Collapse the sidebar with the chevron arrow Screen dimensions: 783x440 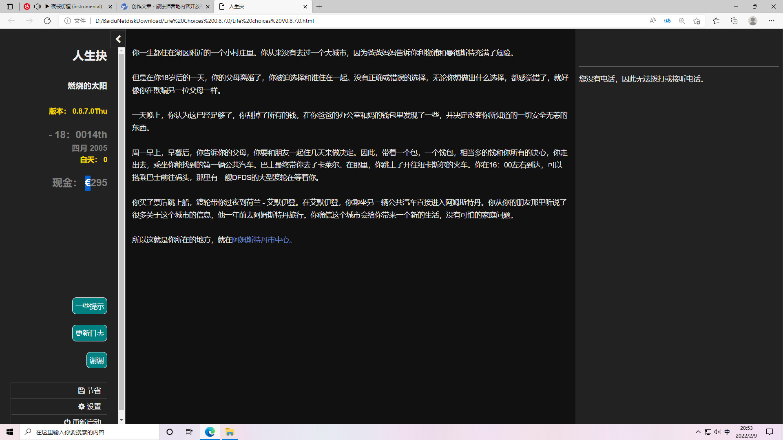118,39
